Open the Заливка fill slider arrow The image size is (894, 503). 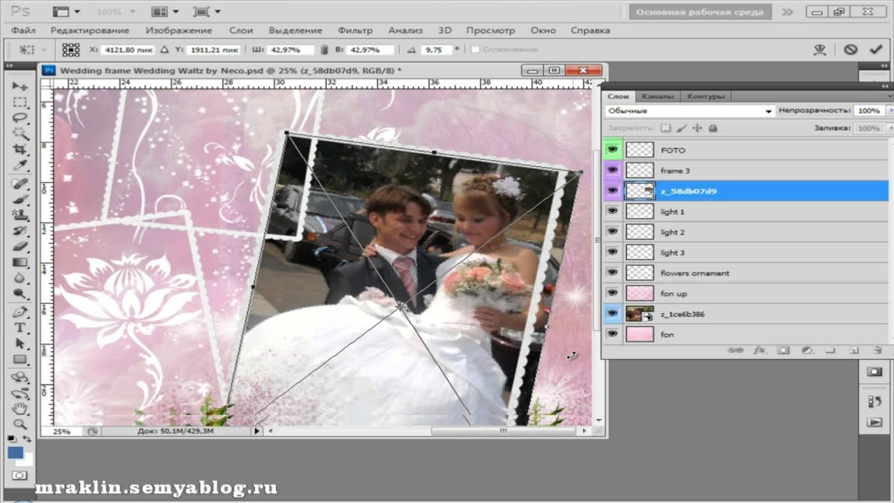click(890, 129)
